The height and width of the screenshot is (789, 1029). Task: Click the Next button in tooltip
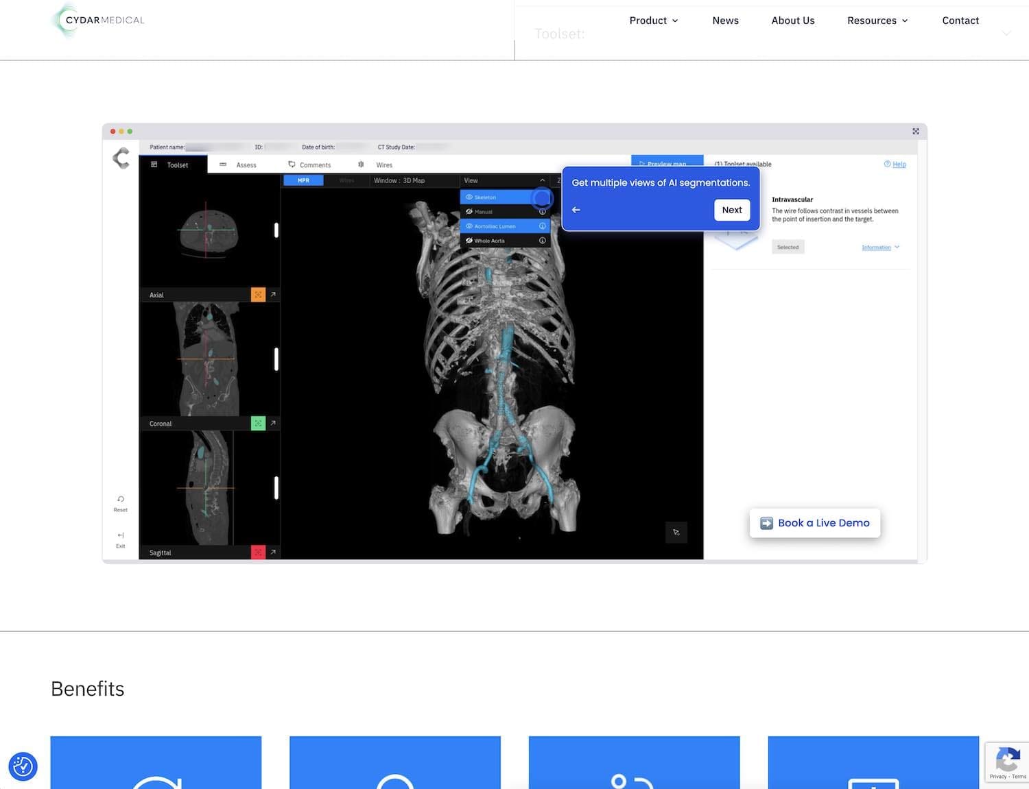pyautogui.click(x=731, y=210)
